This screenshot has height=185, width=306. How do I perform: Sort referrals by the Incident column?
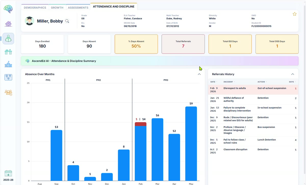pos(229,82)
